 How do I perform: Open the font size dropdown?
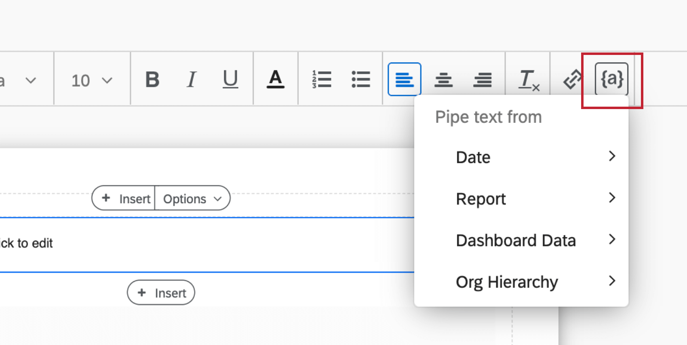tap(91, 80)
